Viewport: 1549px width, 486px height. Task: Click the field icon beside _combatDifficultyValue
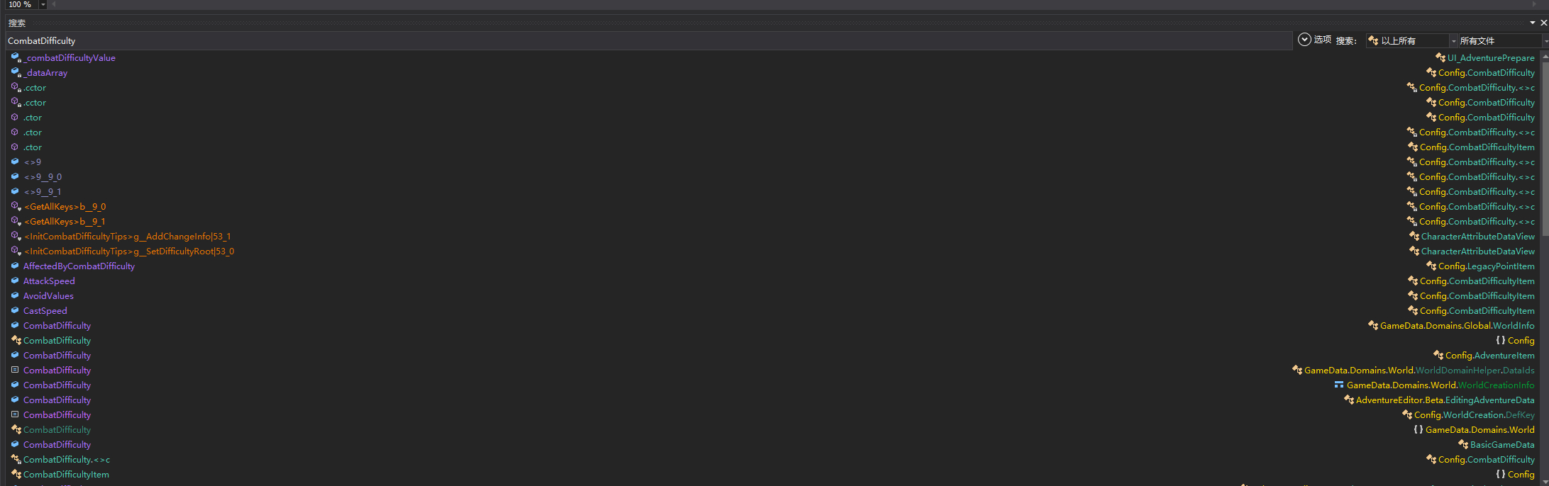point(16,57)
